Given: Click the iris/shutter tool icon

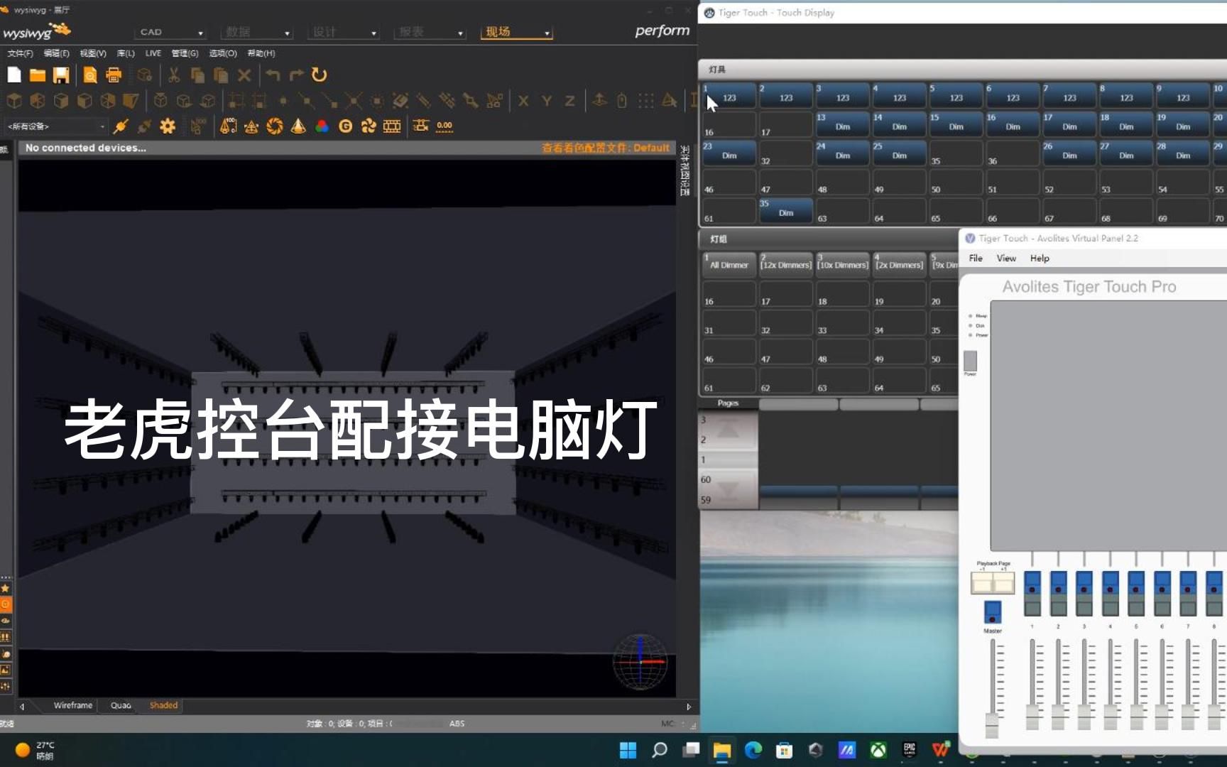Looking at the screenshot, I should (x=275, y=126).
